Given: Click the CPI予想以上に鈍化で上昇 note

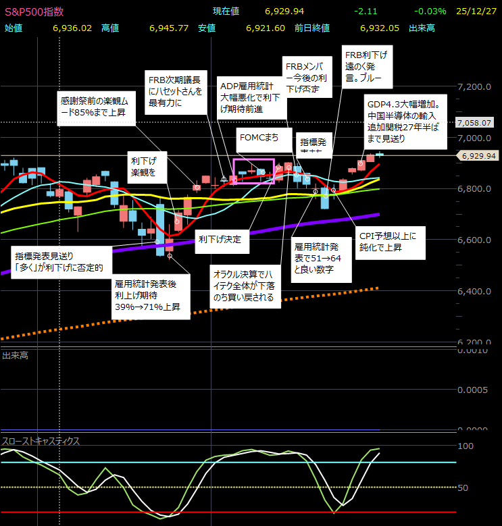Looking at the screenshot, I should pos(391,243).
